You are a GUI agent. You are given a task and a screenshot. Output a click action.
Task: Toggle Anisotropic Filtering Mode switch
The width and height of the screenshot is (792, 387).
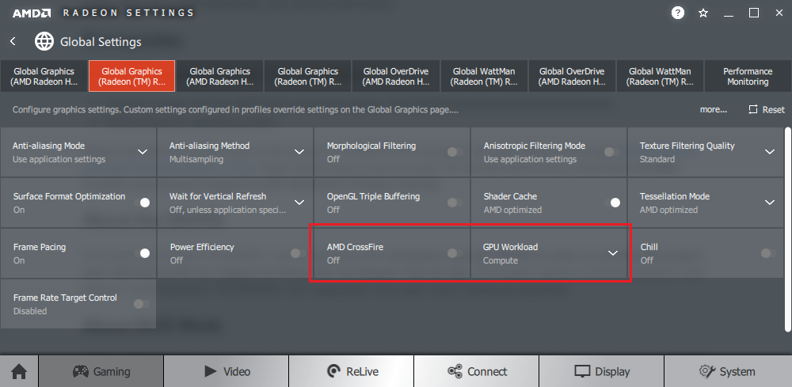click(x=611, y=152)
